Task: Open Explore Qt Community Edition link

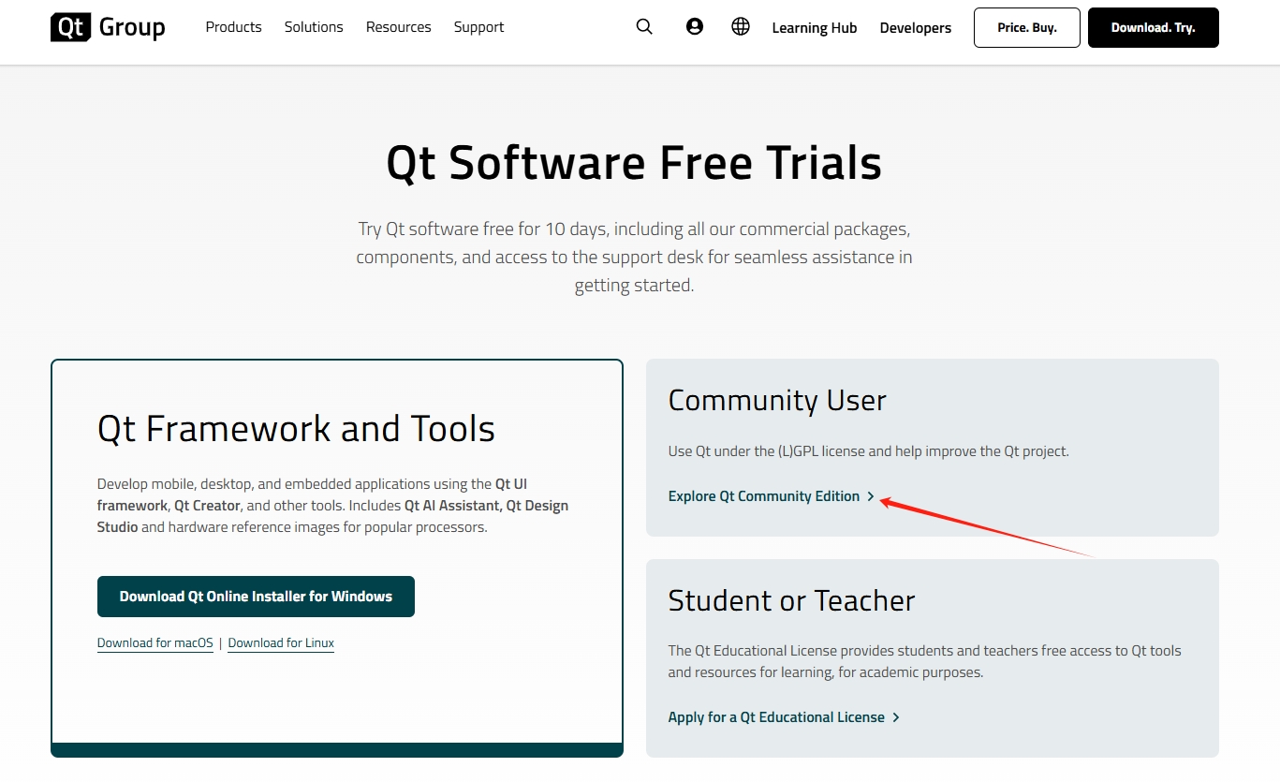Action: coord(764,496)
